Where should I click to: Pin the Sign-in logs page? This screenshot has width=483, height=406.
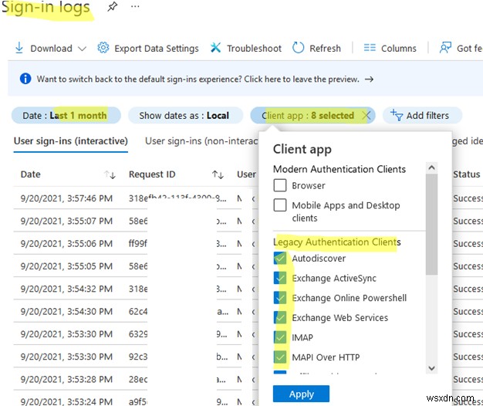pos(113,7)
